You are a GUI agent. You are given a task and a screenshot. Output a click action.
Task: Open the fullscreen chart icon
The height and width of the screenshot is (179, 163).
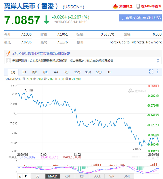coord(151,72)
